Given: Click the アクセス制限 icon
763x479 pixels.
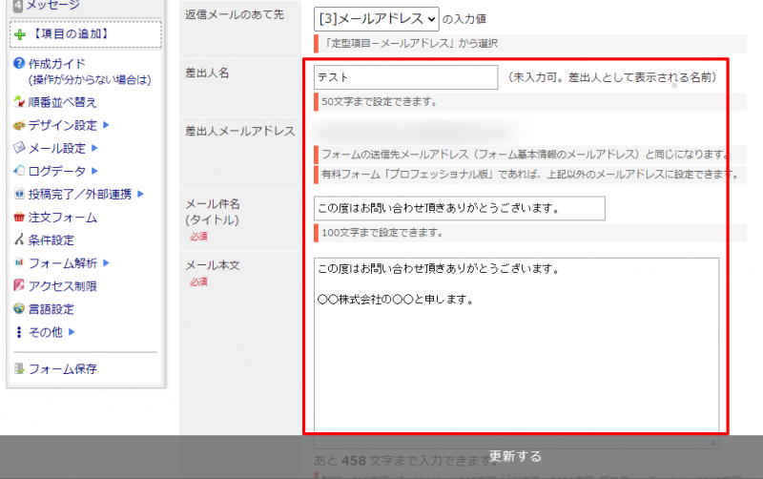Looking at the screenshot, I should point(19,286).
